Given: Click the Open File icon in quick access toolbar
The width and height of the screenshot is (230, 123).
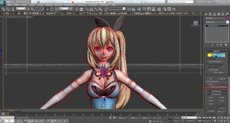Looking at the screenshot, I should click(x=11, y=2).
